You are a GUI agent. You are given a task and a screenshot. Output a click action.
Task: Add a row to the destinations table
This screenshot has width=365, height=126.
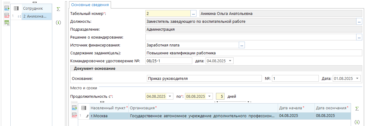click(74, 108)
